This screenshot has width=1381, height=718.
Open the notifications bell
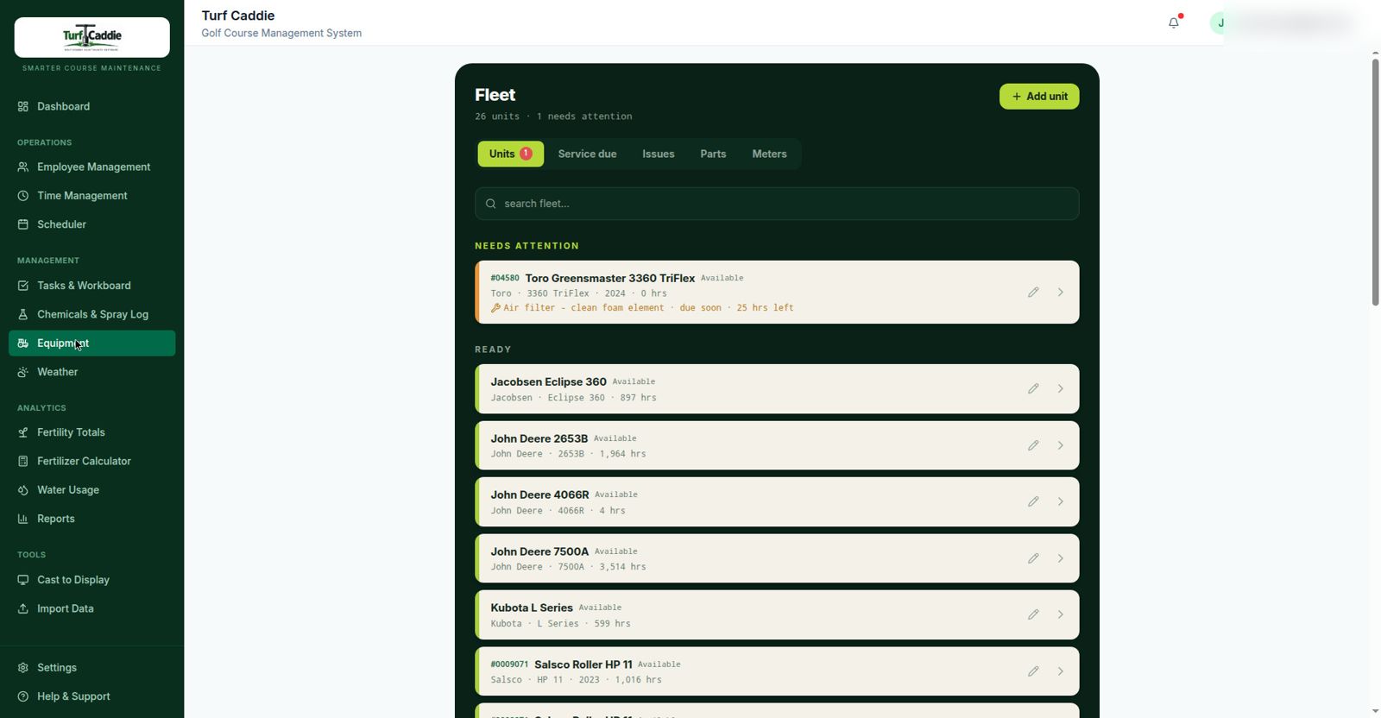[x=1174, y=22]
